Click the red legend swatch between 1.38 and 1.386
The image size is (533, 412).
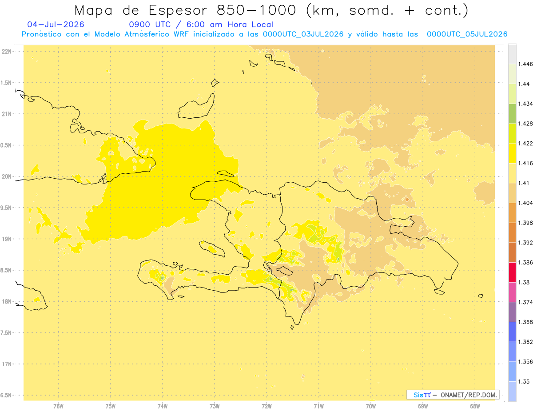[512, 272]
